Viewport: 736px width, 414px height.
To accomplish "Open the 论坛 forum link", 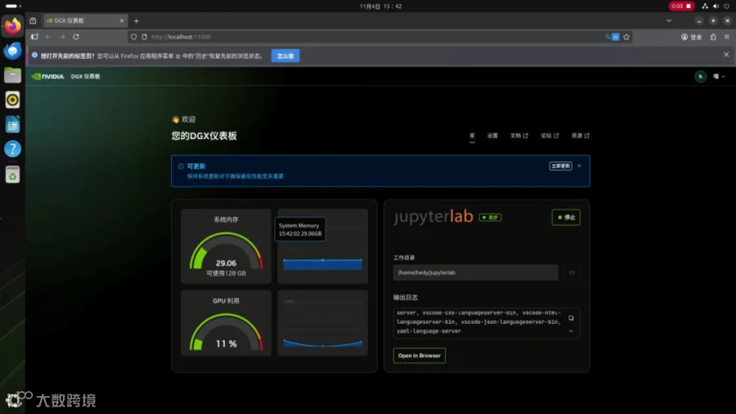I will 550,136.
